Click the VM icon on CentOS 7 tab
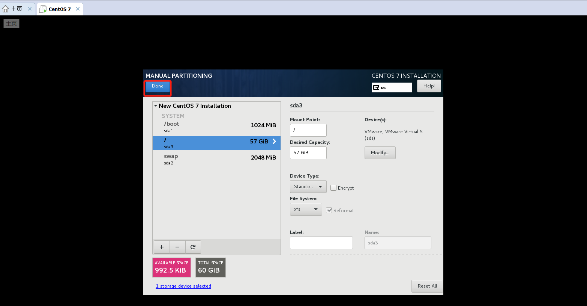 coord(43,9)
